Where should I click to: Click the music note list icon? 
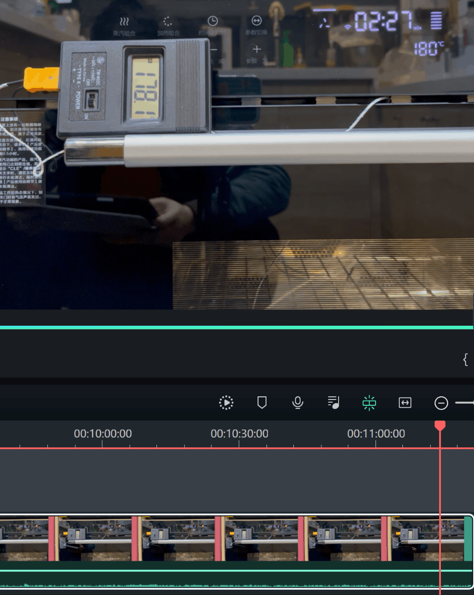(333, 403)
